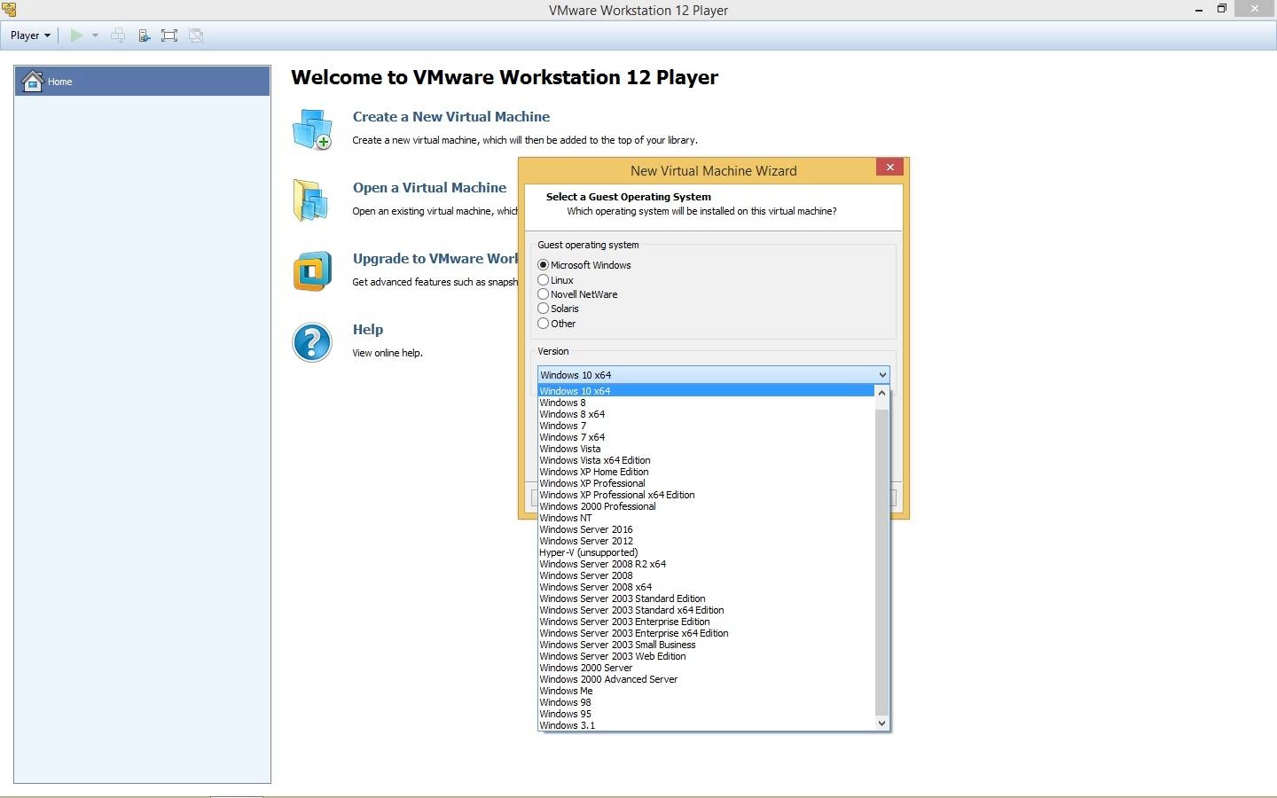The width and height of the screenshot is (1277, 798).
Task: Select the Solaris radio button
Action: (543, 309)
